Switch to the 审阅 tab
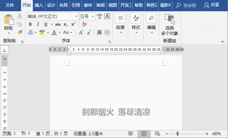 pyautogui.click(x=100, y=5)
